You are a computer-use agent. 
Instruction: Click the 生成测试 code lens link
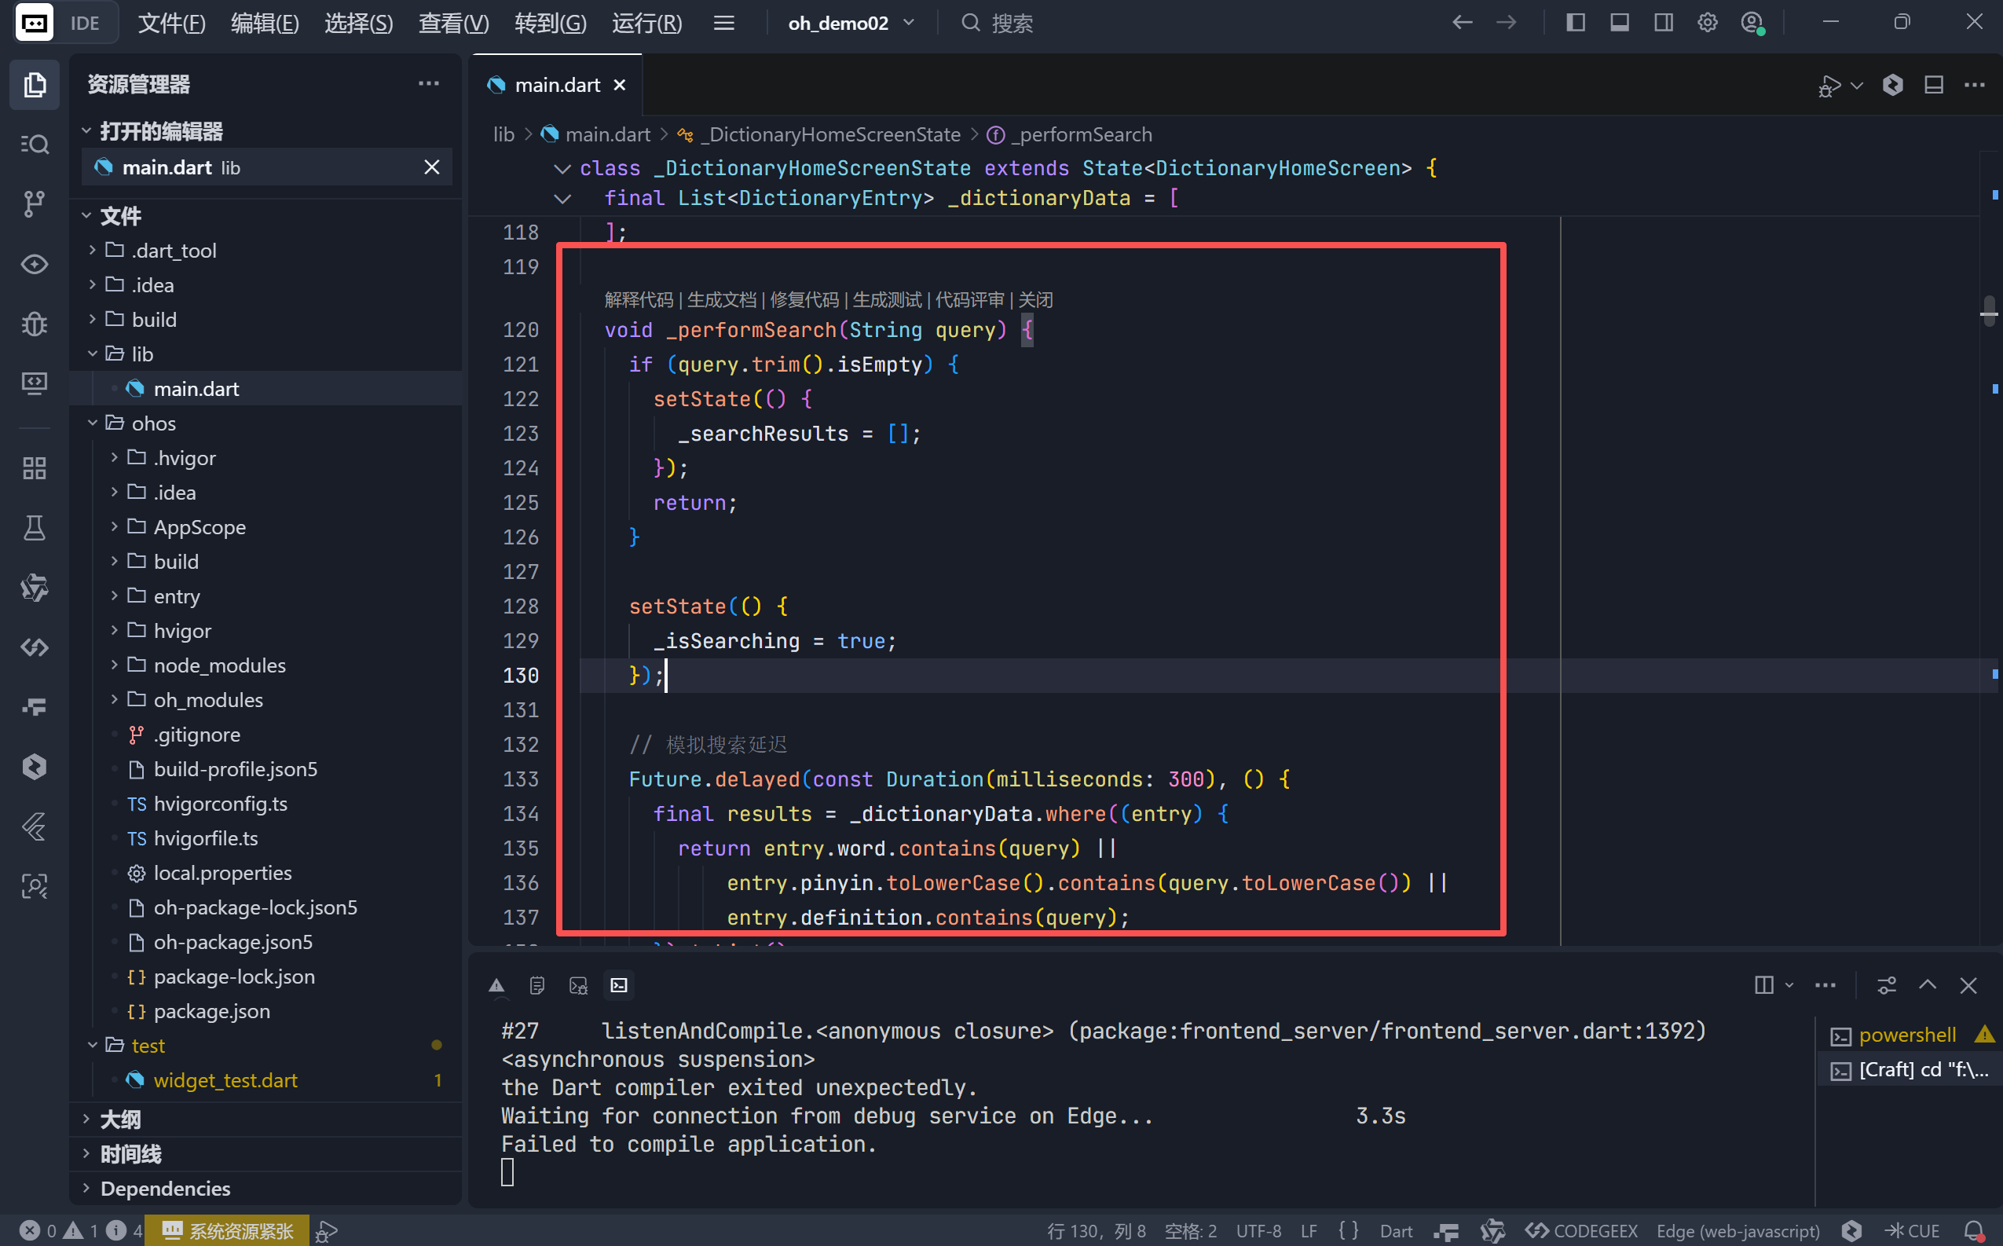tap(887, 300)
